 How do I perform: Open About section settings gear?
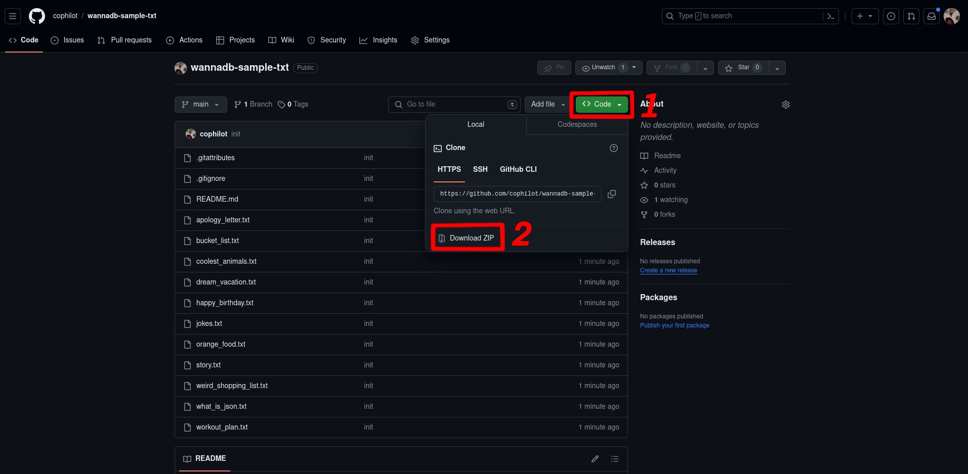point(786,105)
